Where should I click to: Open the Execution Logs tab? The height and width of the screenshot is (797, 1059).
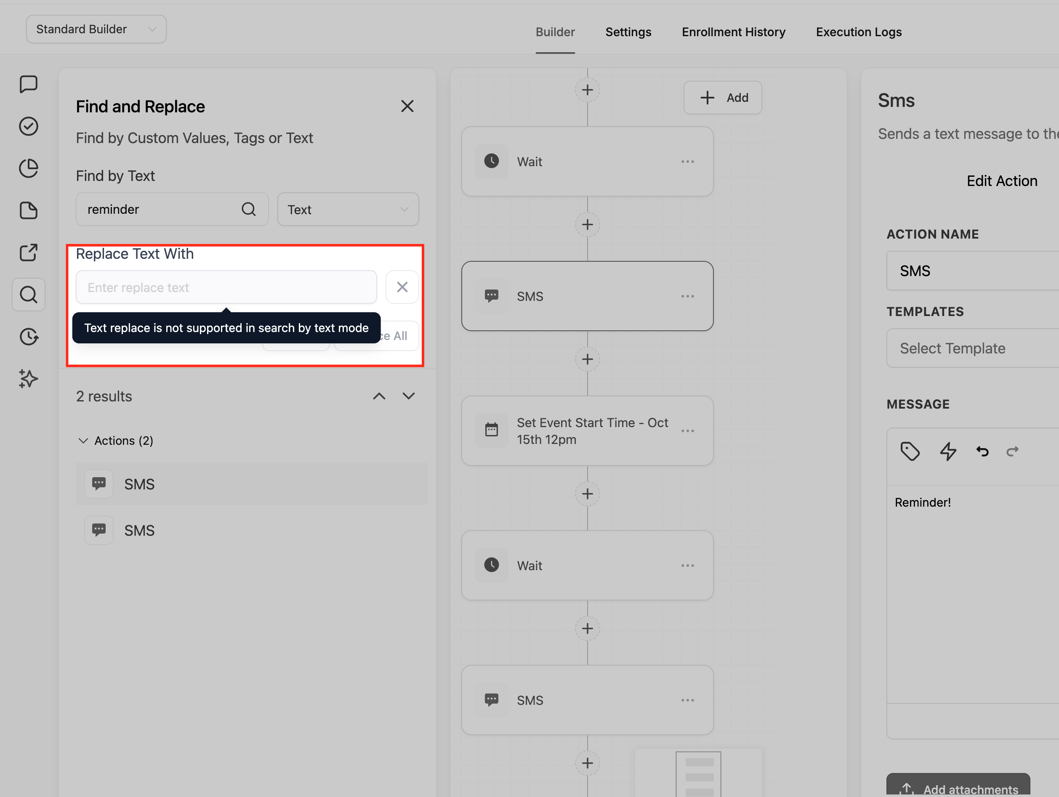click(858, 32)
